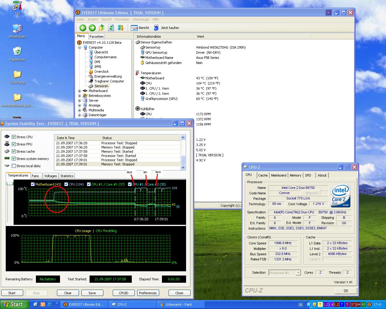This screenshot has height=309, width=386.
Task: Open the SPD tab in CPU-Z
Action: (308, 175)
